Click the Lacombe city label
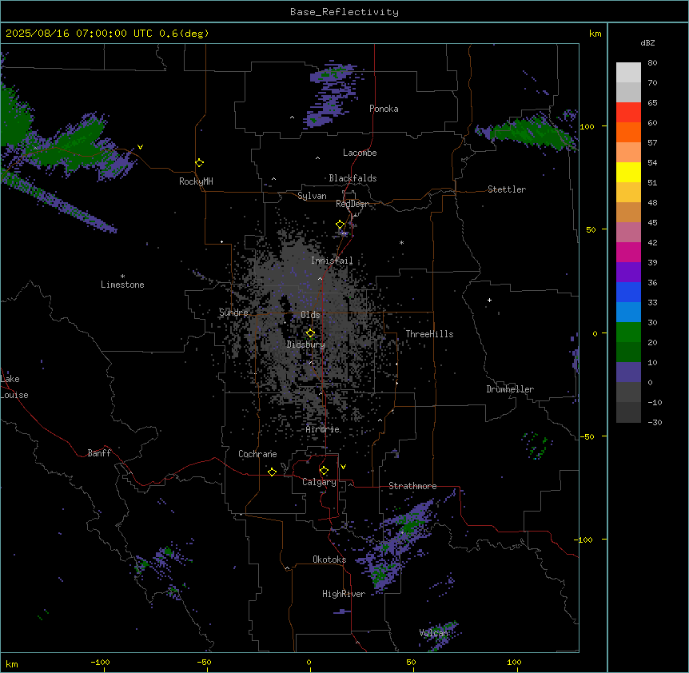This screenshot has height=673, width=689. click(x=360, y=153)
